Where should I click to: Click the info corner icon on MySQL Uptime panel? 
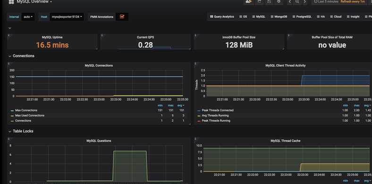9,35
